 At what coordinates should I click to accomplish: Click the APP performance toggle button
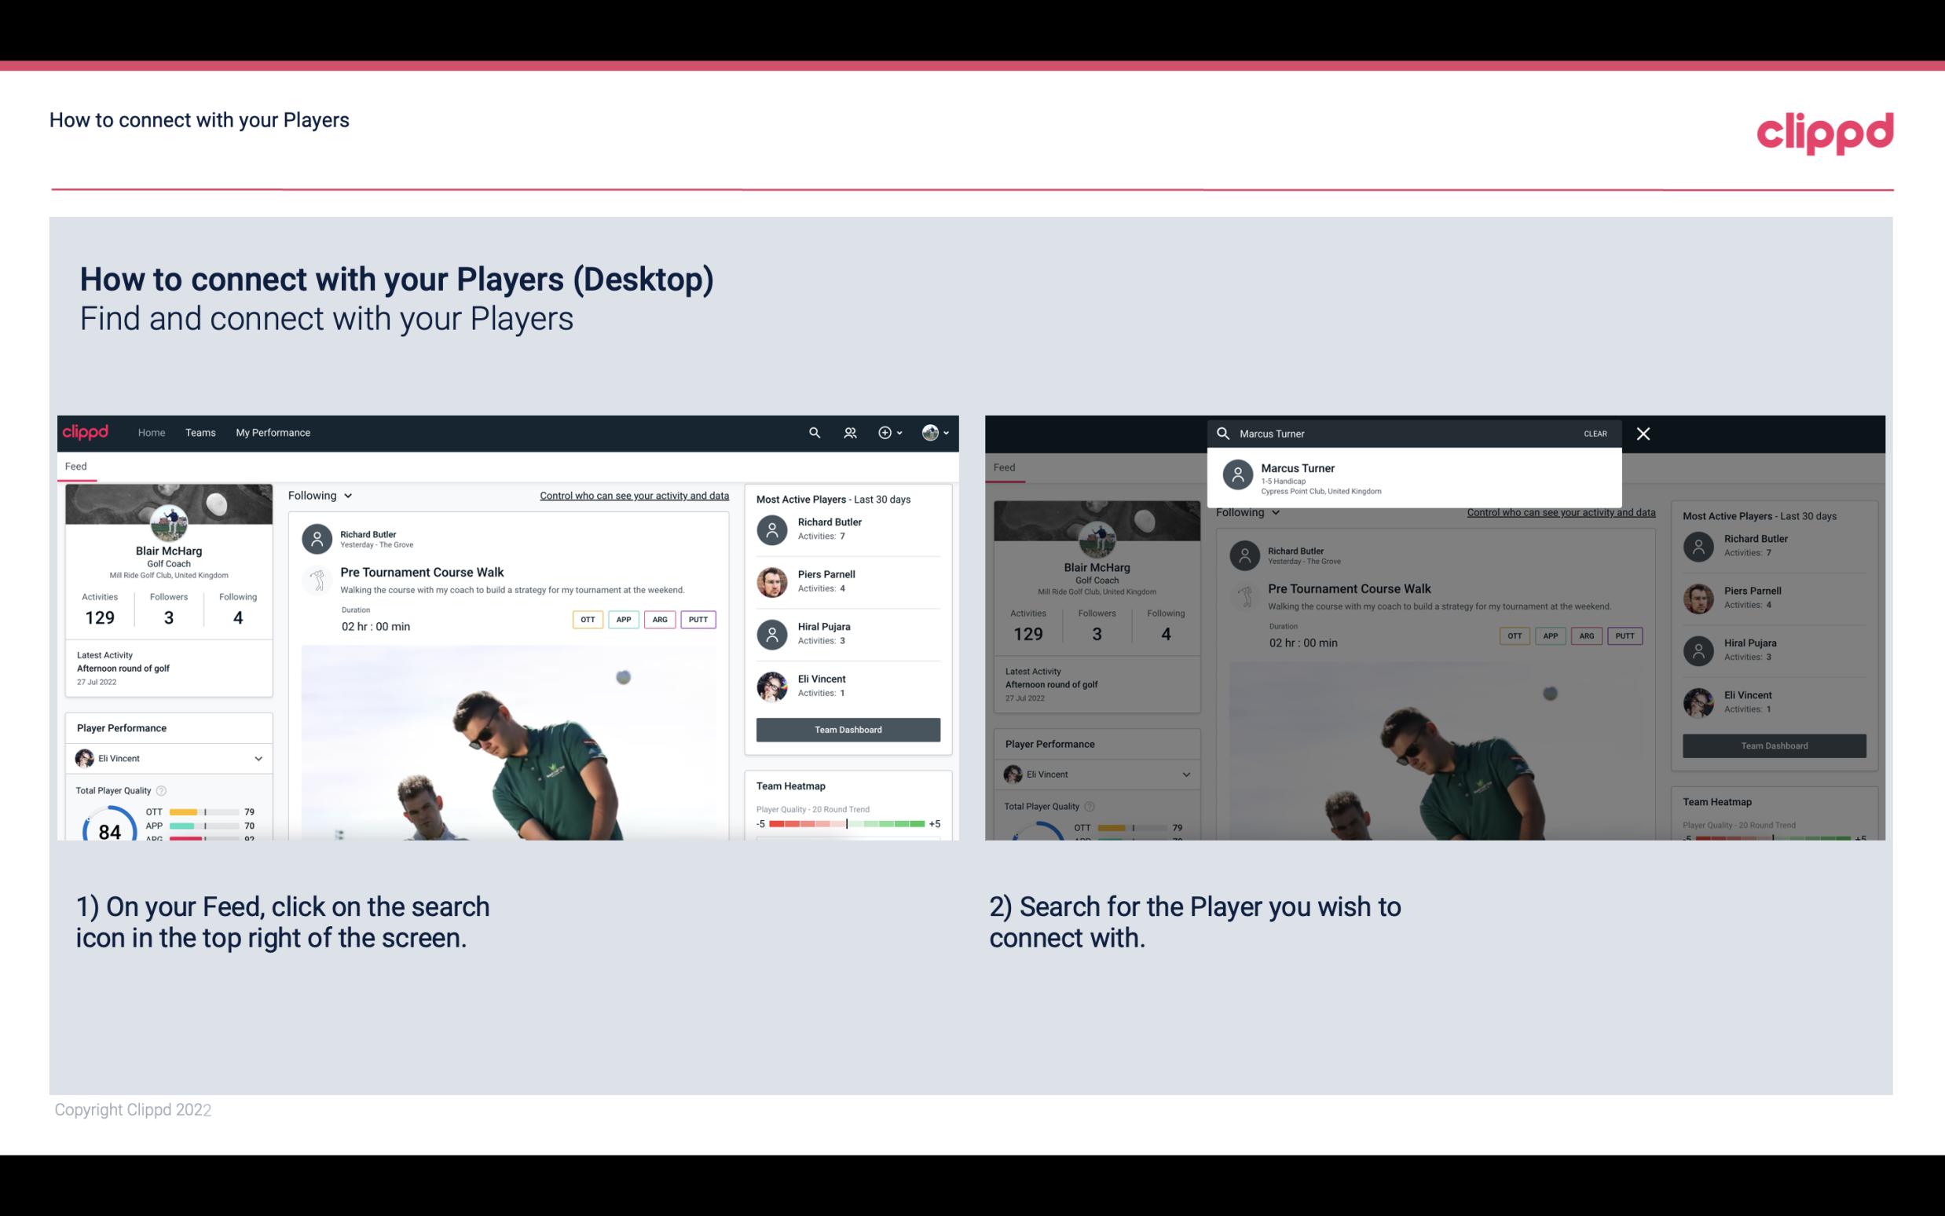coord(621,617)
